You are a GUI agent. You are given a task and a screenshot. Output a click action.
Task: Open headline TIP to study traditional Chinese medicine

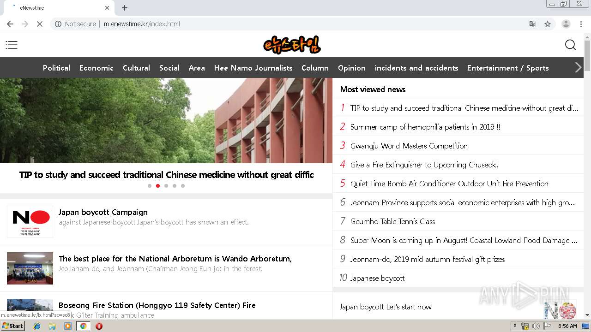coord(166,175)
